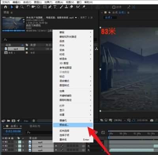Select the Hand tool
This screenshot has width=158, height=155.
pyautogui.click(x=17, y=7)
